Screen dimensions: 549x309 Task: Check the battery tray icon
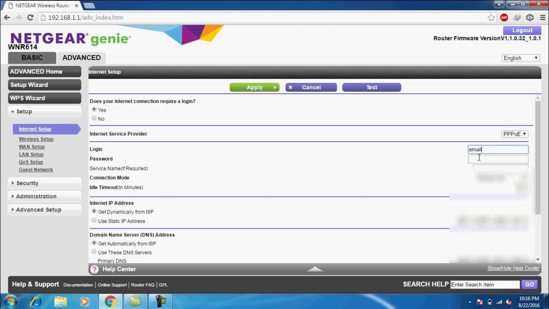(490, 302)
